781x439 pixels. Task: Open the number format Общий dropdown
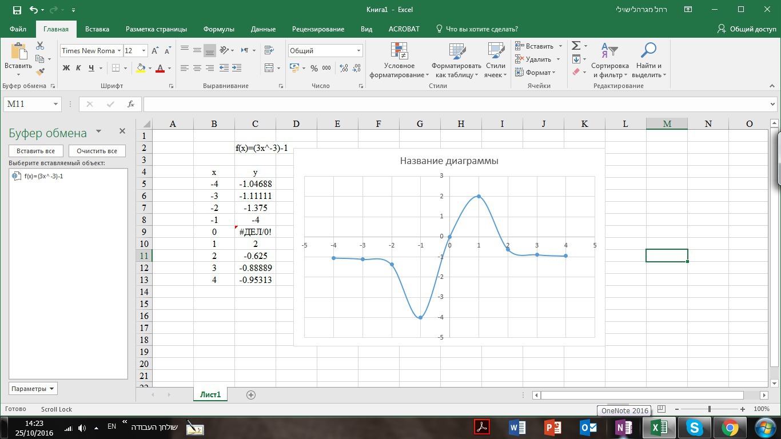[x=358, y=51]
